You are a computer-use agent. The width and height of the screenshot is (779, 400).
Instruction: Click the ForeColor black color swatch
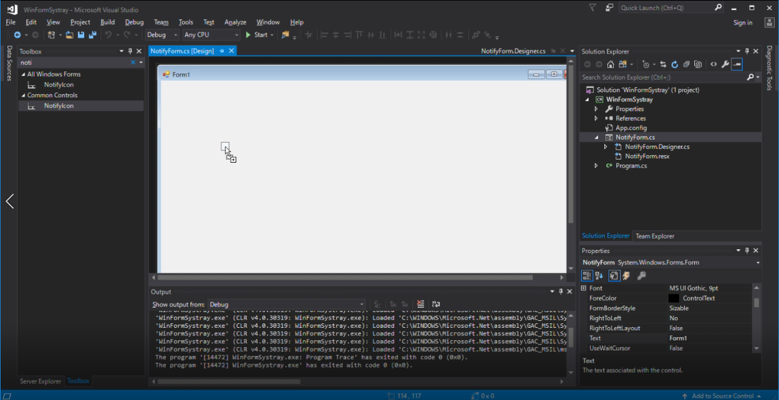[674, 298]
